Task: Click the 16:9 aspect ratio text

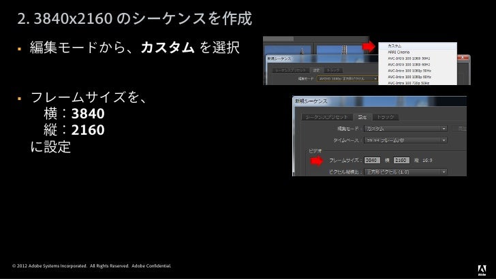Action: coord(427,161)
